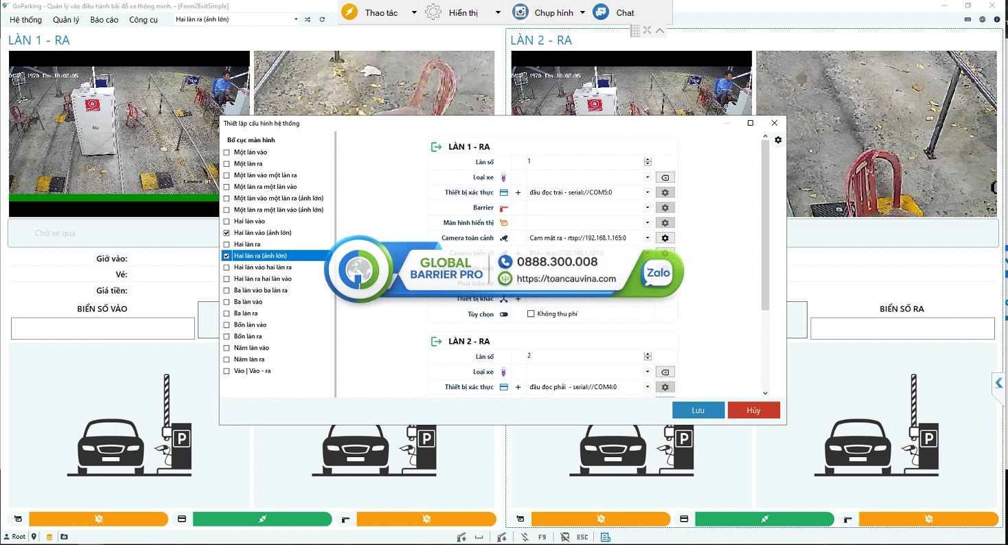Open the layout selector showing Hai làn ra (ảnh lớn)
The height and width of the screenshot is (545, 1008).
click(x=236, y=19)
